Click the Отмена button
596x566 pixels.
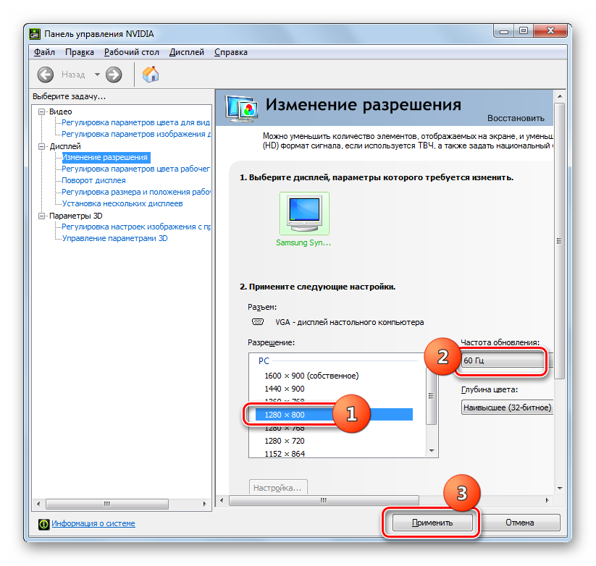[x=520, y=522]
